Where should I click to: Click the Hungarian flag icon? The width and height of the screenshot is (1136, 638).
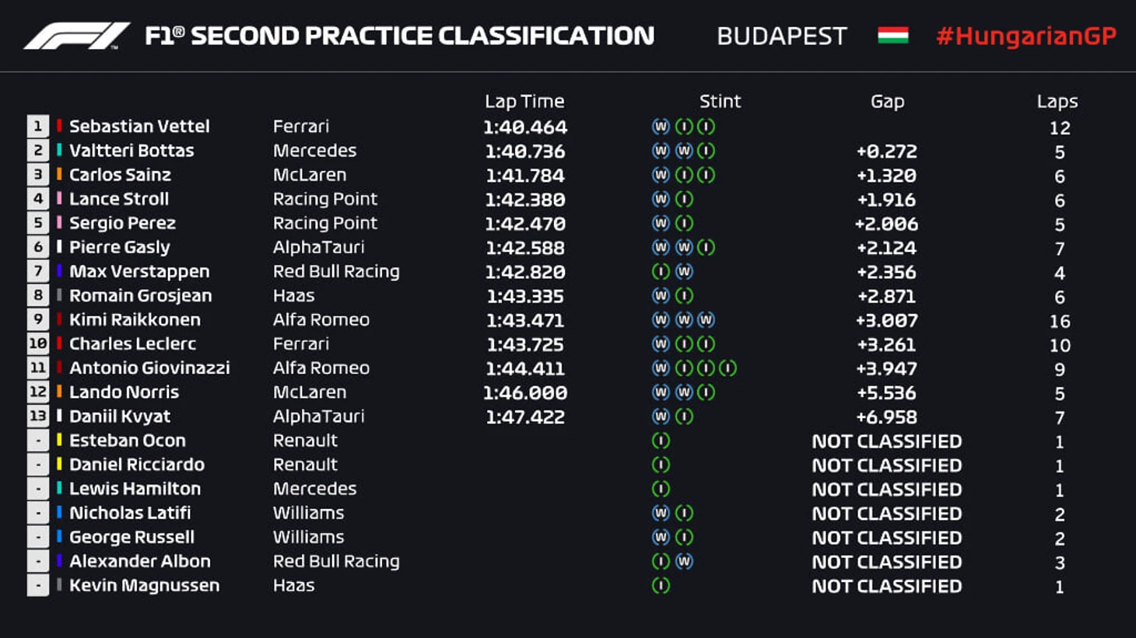[892, 36]
